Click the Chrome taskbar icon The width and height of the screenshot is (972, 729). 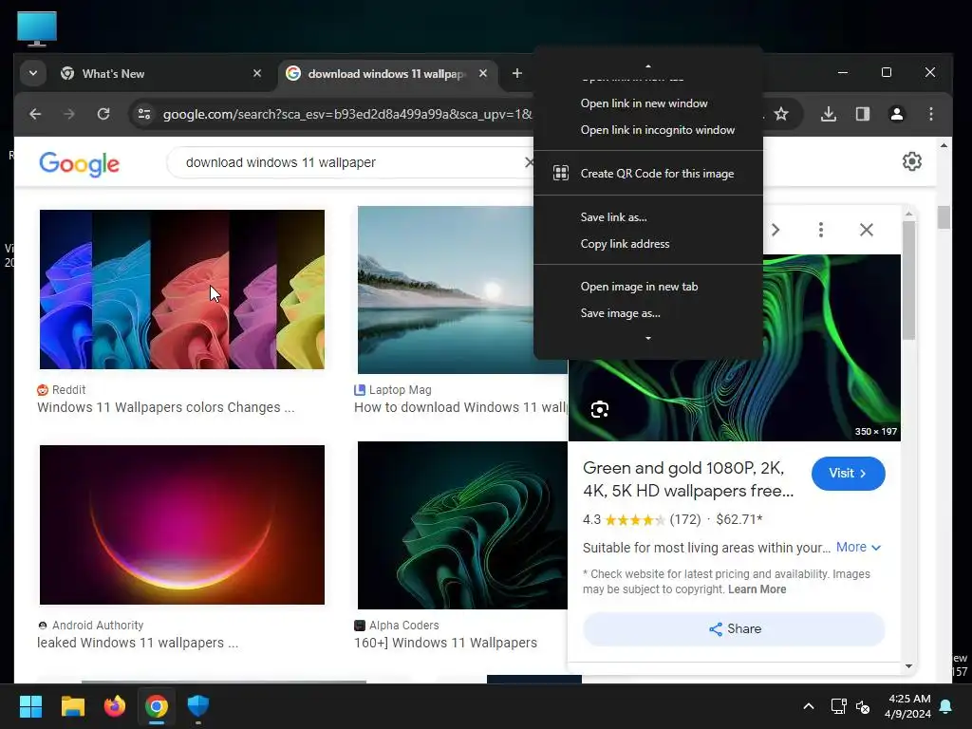point(157,706)
